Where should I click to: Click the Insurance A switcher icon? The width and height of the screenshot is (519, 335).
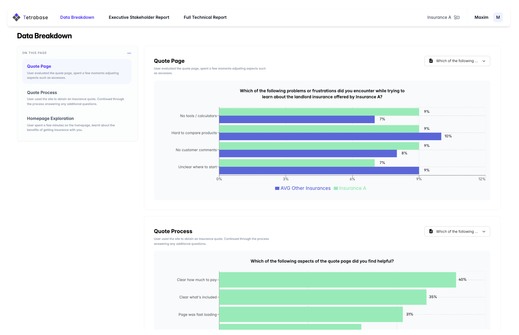click(457, 17)
